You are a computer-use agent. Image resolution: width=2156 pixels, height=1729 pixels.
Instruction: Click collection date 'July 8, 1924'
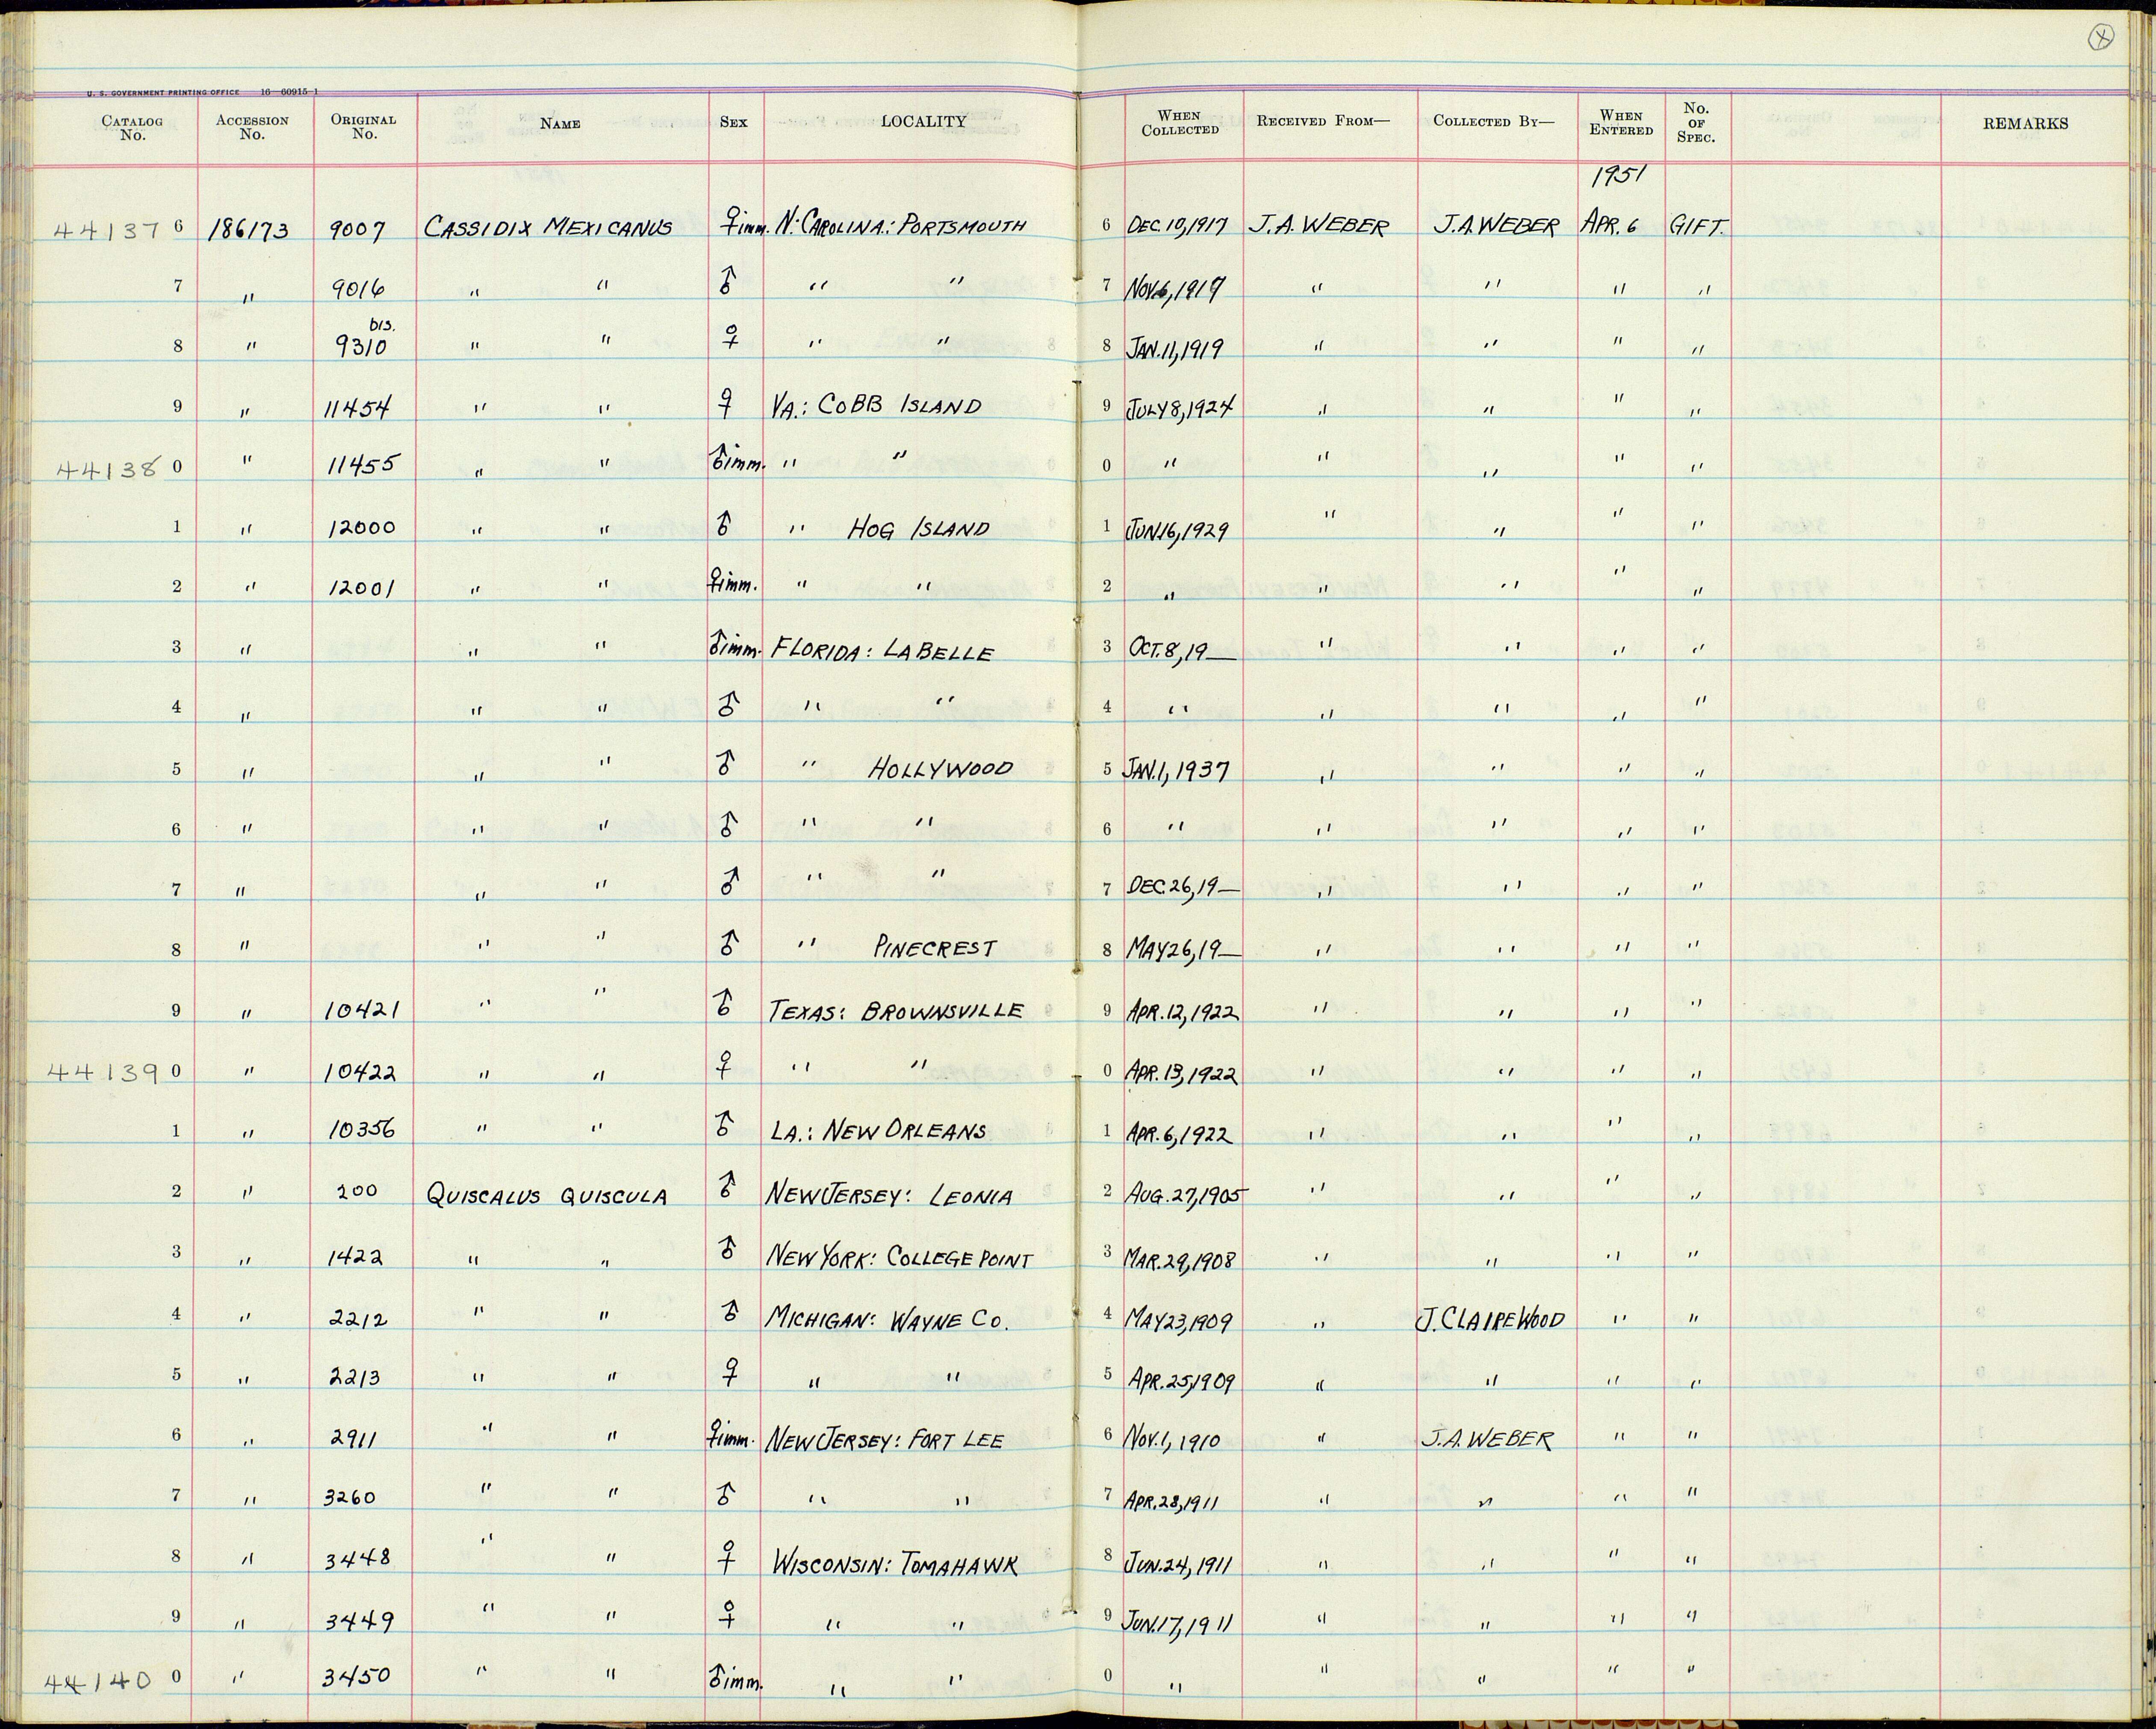(1180, 408)
